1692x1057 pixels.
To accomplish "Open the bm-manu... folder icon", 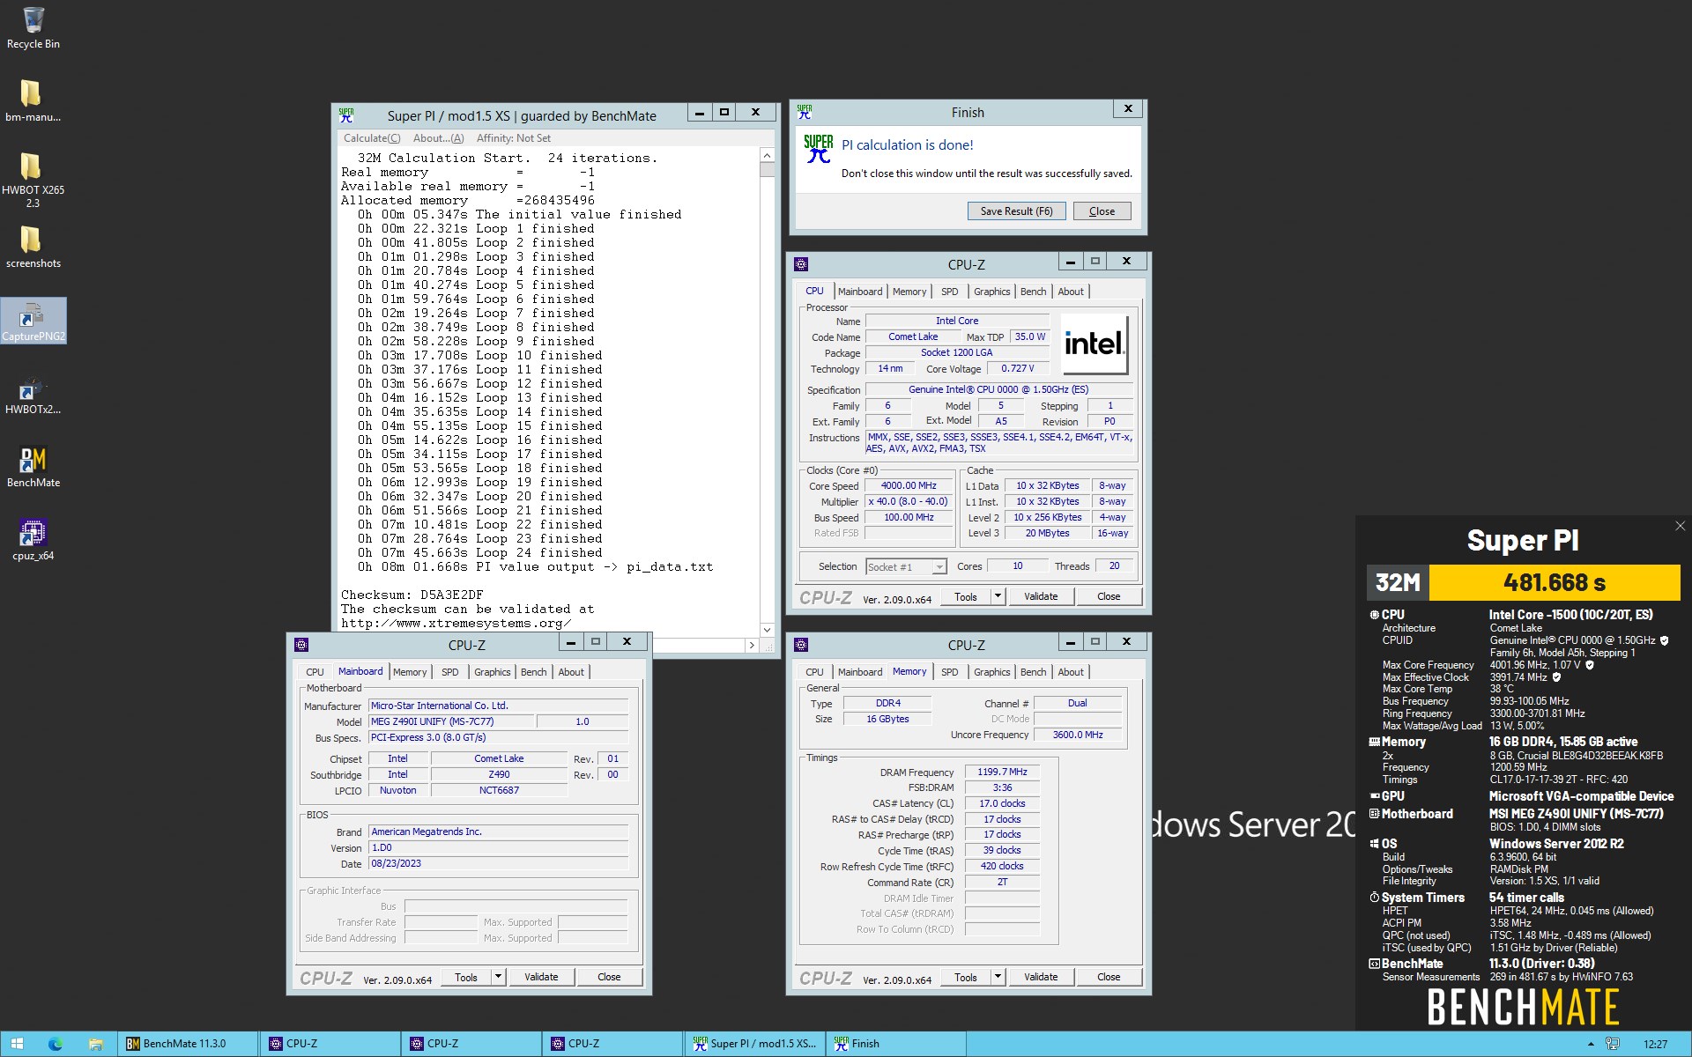I will pyautogui.click(x=33, y=100).
